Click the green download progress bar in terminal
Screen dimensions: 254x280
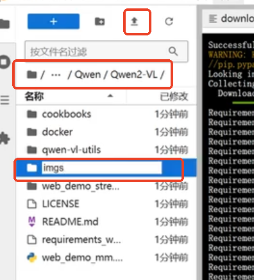click(x=243, y=103)
